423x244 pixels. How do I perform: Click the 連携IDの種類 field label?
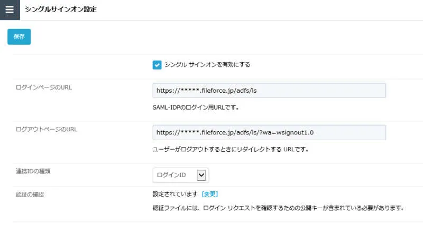(33, 171)
